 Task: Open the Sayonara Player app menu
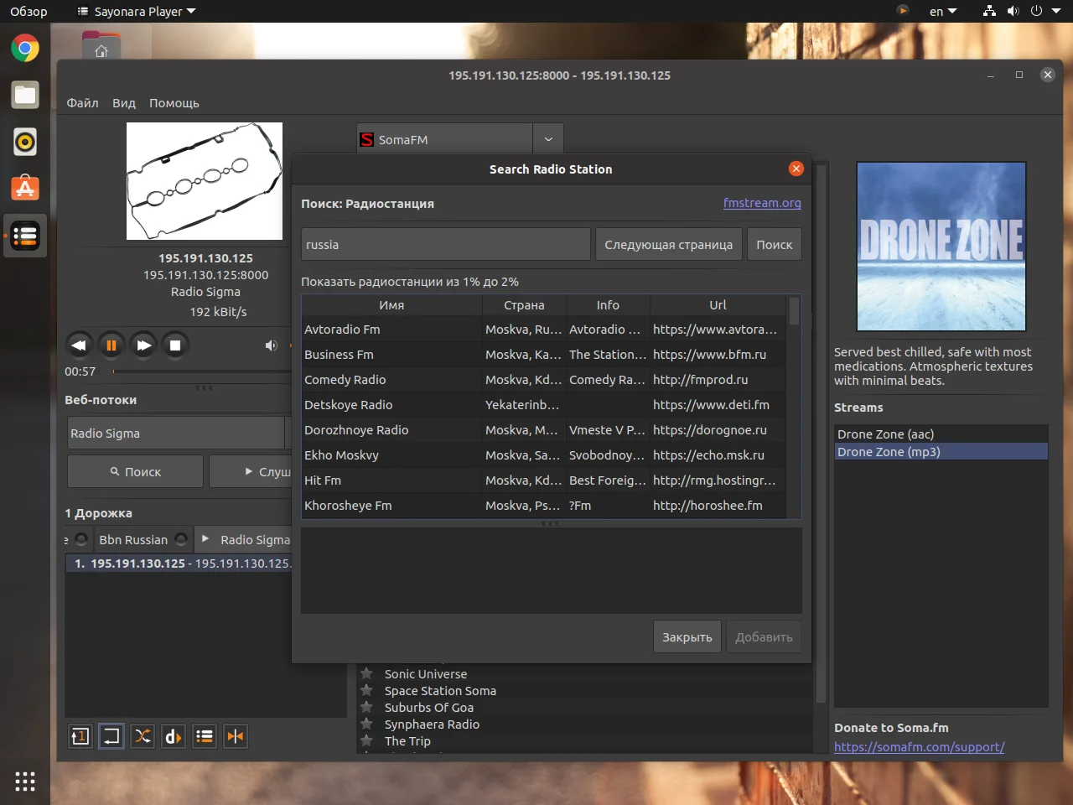[x=137, y=12]
